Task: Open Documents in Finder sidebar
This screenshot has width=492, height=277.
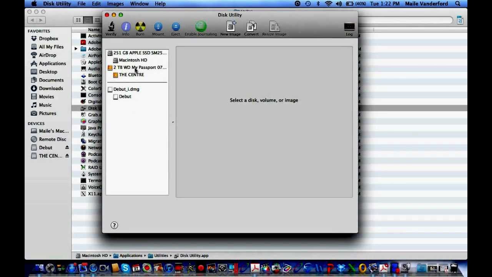Action: coord(47,80)
